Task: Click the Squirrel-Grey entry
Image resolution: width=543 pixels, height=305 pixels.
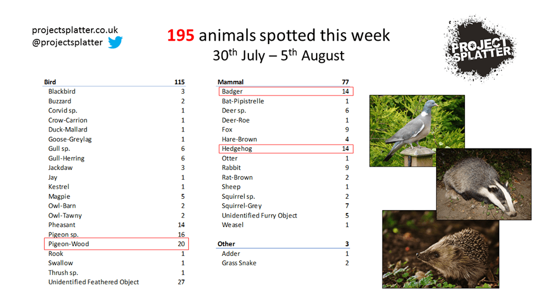Action: pos(242,206)
